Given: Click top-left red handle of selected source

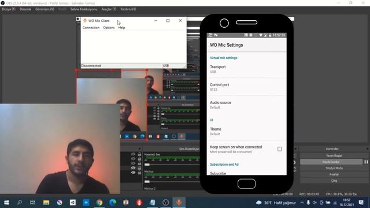Looking at the screenshot, I should coord(76,70).
